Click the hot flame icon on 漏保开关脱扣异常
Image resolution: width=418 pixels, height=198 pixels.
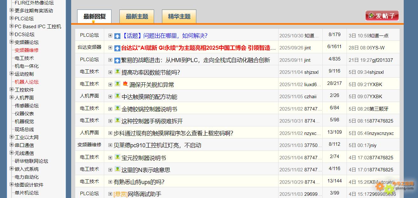(125, 84)
